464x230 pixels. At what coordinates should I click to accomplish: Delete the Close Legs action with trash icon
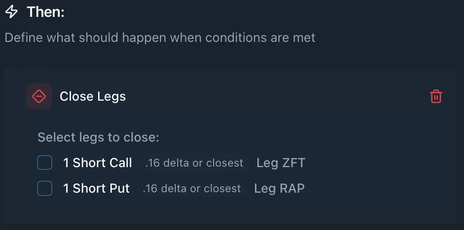point(436,96)
